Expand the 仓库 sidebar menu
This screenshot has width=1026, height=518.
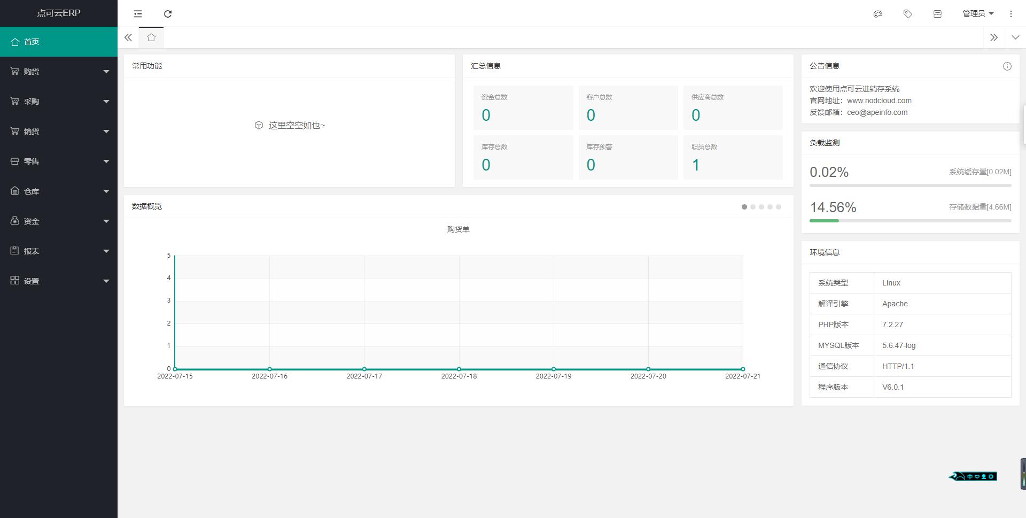(59, 191)
